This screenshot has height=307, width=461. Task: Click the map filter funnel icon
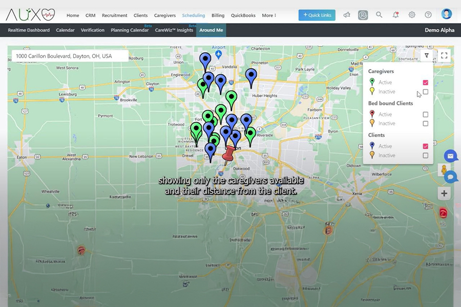point(426,56)
